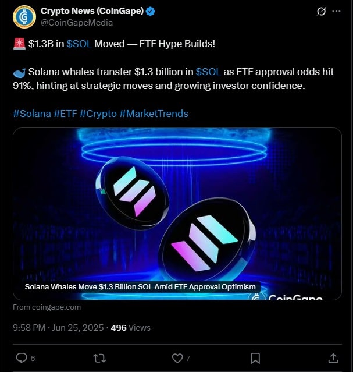Open the Solana coins article preview image

coord(177,210)
